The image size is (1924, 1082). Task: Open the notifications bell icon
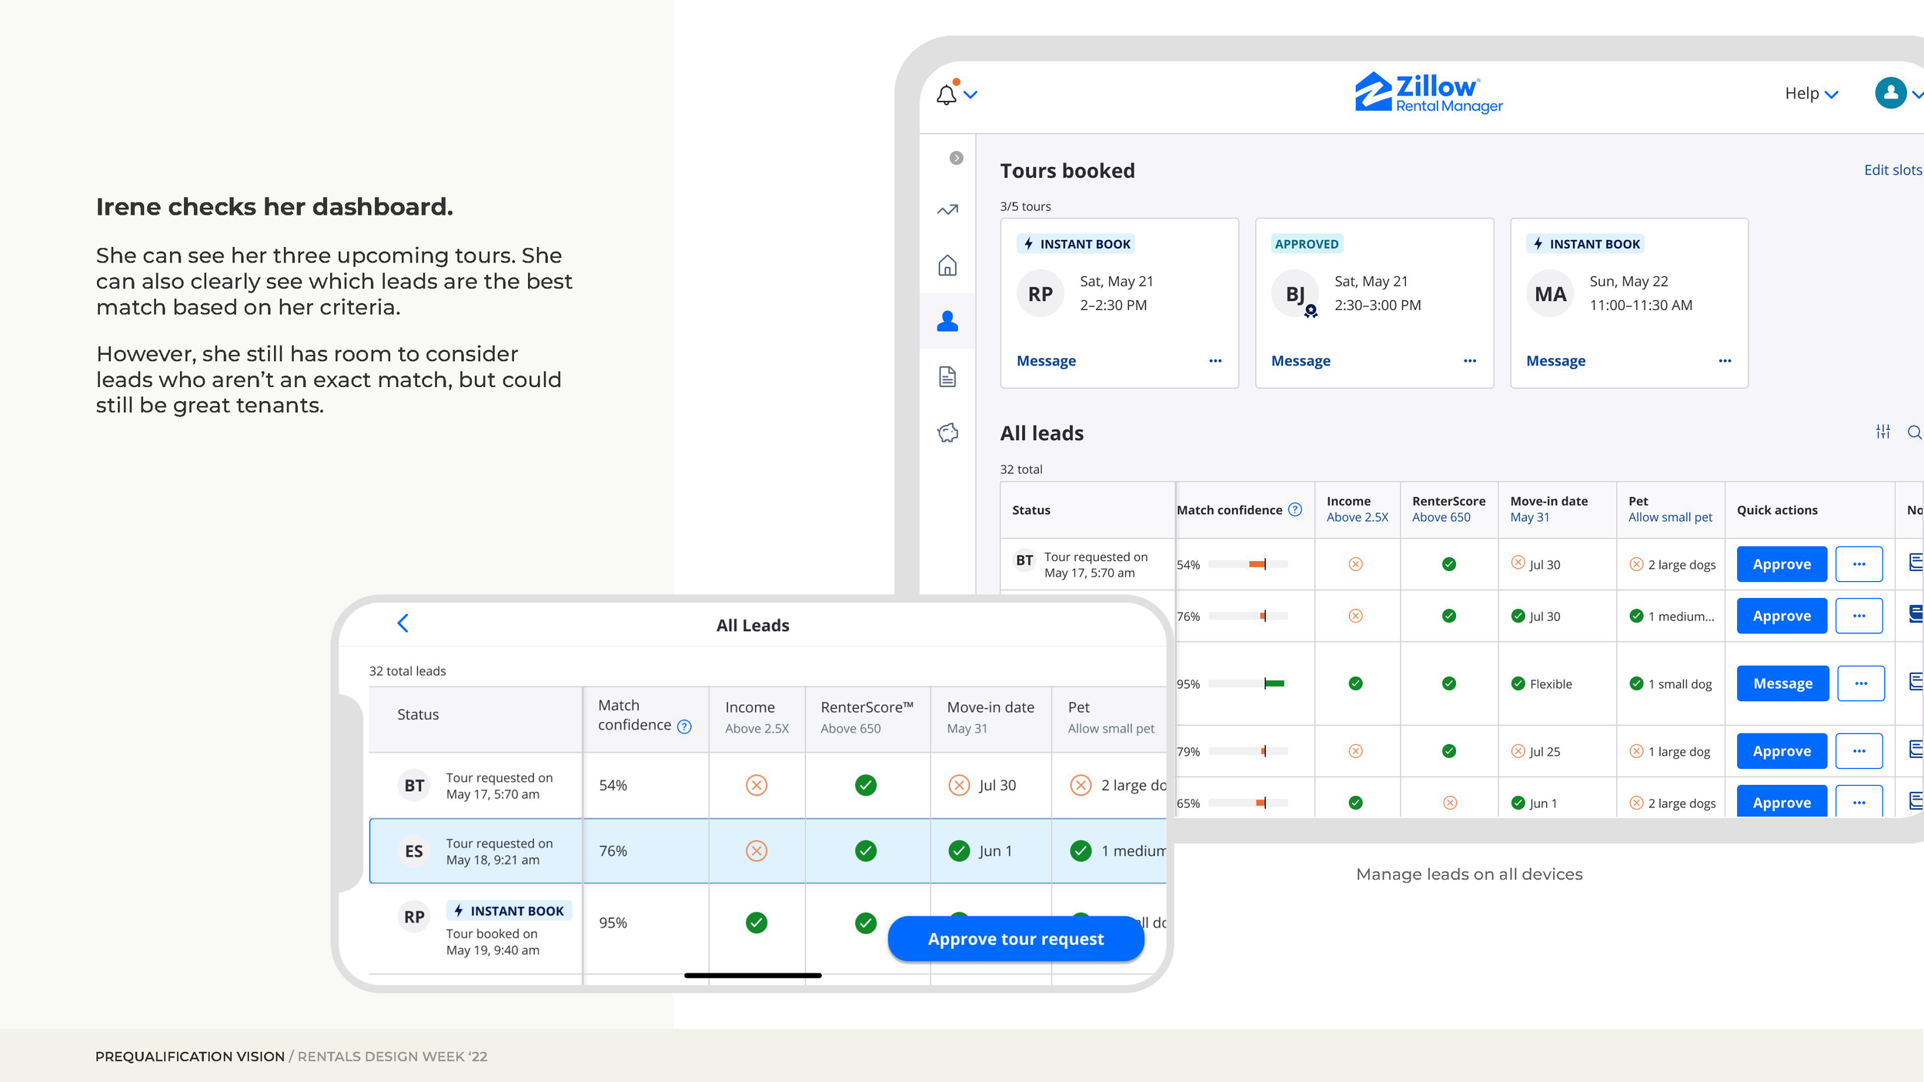[947, 94]
